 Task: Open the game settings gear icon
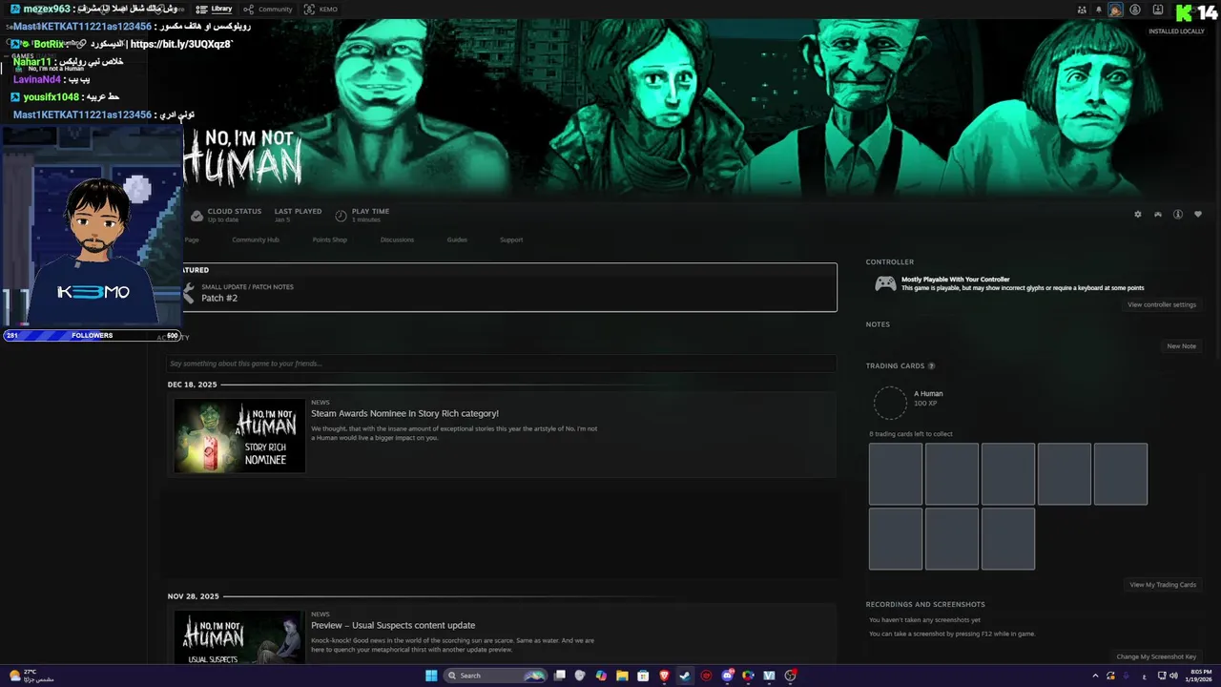(1137, 215)
